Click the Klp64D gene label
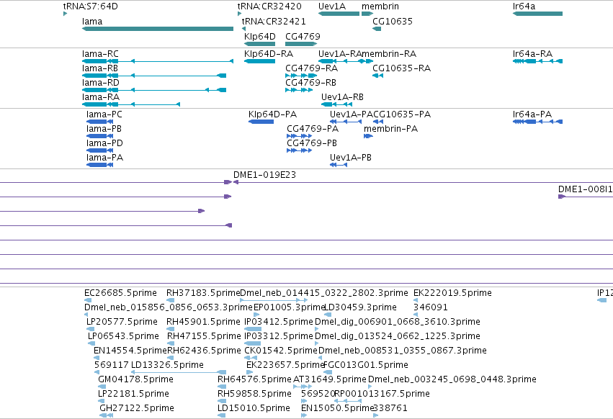The image size is (613, 419). [x=259, y=36]
